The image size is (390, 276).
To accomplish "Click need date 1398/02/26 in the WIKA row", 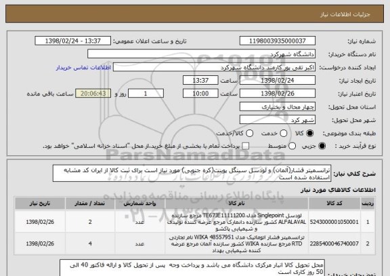I will [x=40, y=243].
